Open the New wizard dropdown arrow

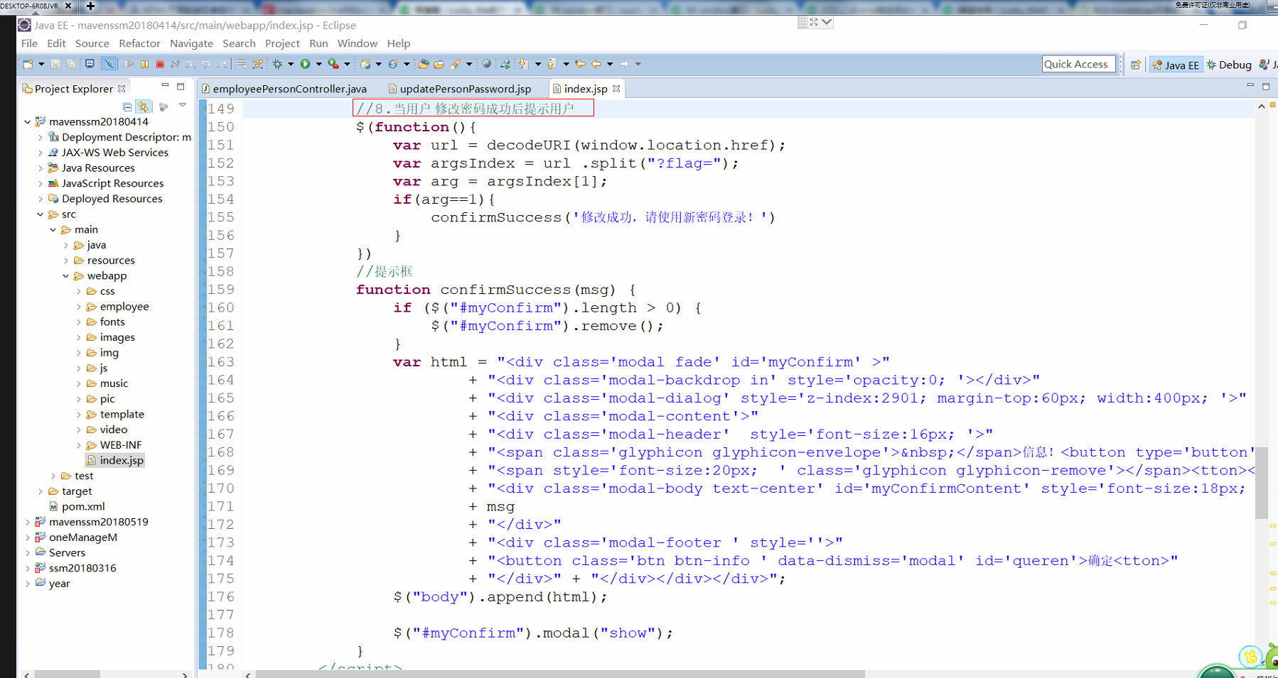pyautogui.click(x=41, y=64)
